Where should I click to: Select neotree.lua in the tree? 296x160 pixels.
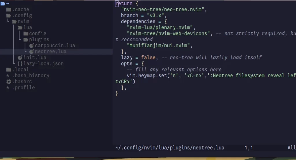(51, 52)
